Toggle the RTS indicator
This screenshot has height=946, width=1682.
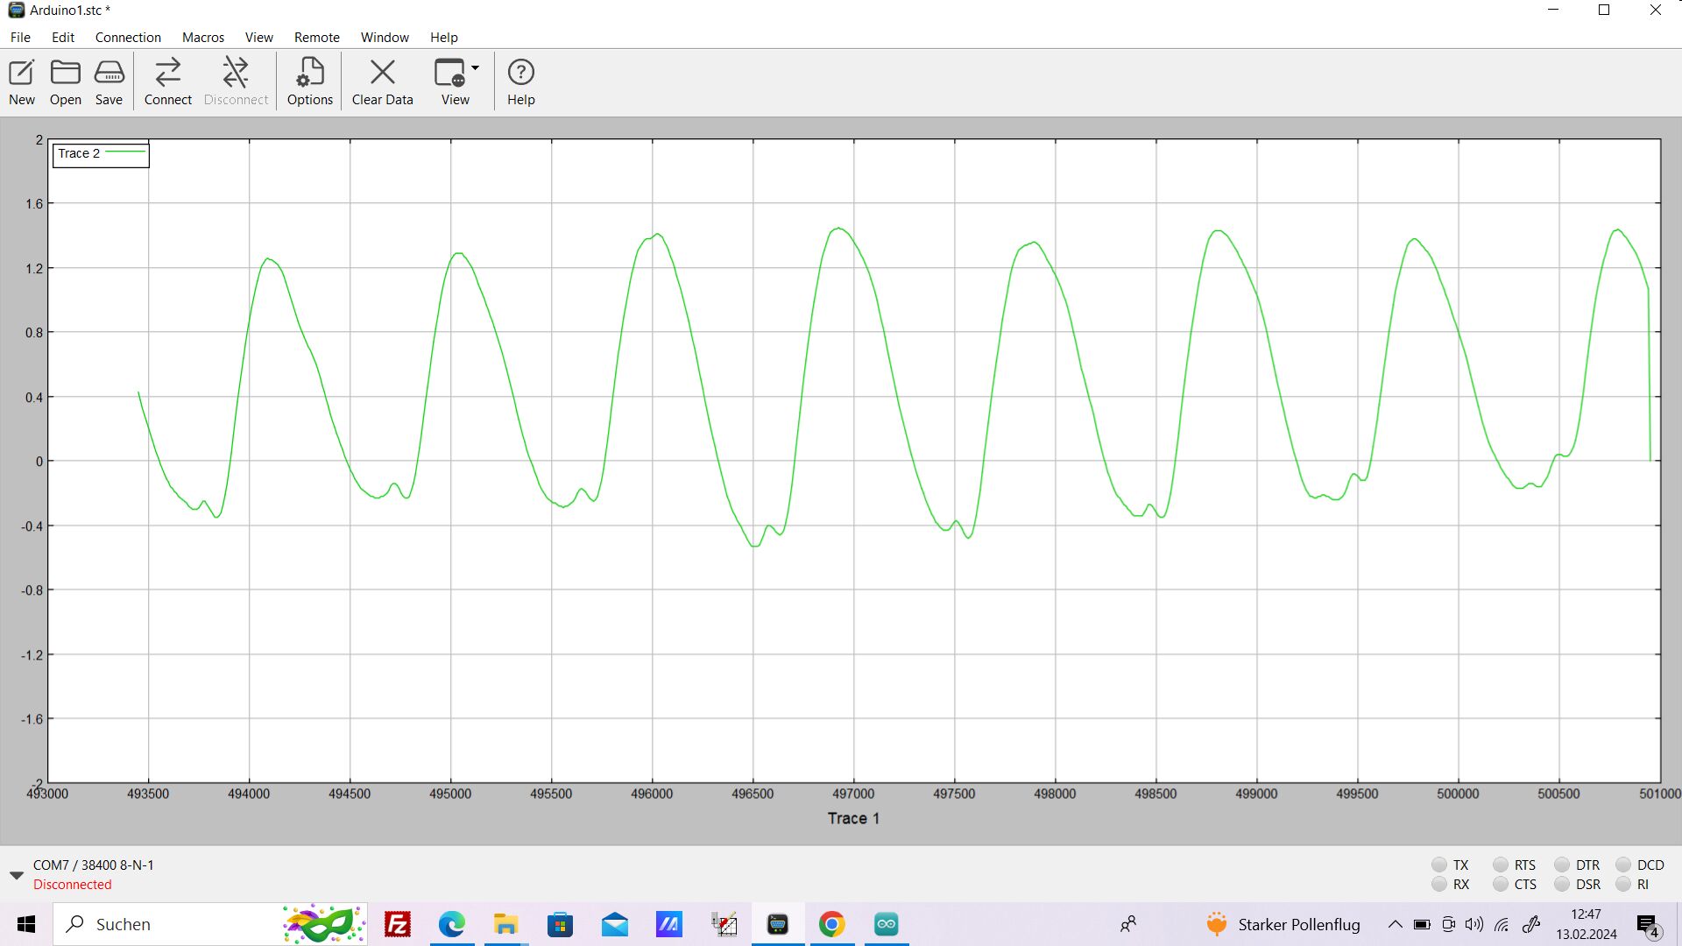(x=1501, y=865)
